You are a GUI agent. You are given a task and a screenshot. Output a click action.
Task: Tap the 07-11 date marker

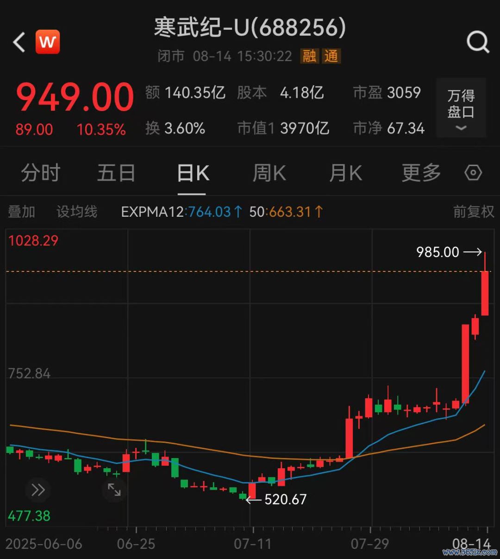pos(252,543)
